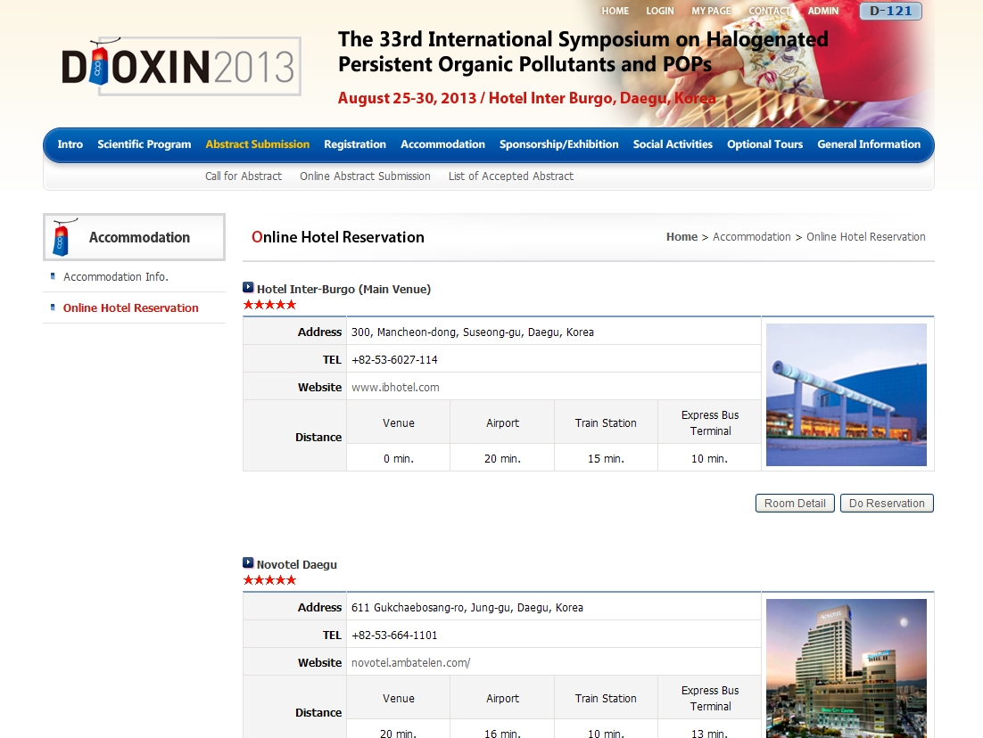Open Online Abstract Submission submenu item
Image resolution: width=983 pixels, height=738 pixels.
click(365, 176)
